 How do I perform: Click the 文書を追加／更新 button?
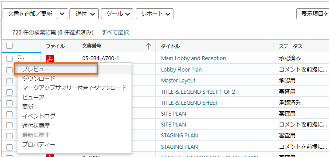(x=30, y=14)
